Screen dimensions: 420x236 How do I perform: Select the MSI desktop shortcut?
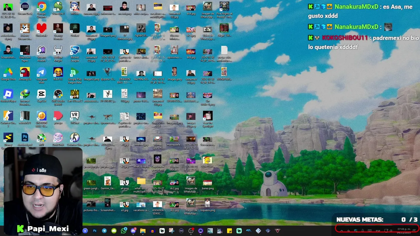(41, 140)
